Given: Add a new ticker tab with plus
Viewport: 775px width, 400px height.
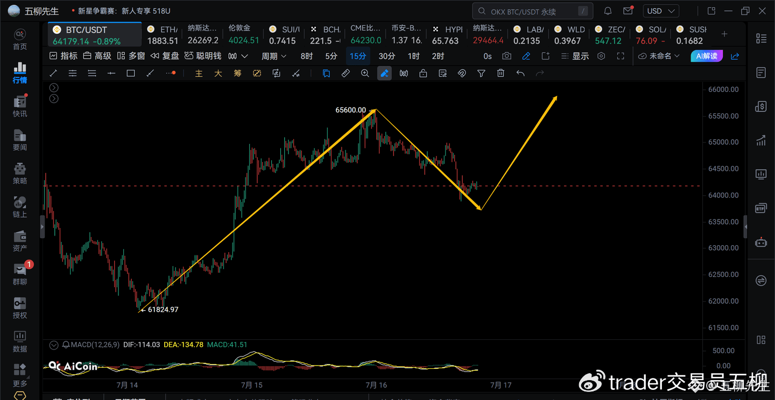Looking at the screenshot, I should click(x=724, y=34).
